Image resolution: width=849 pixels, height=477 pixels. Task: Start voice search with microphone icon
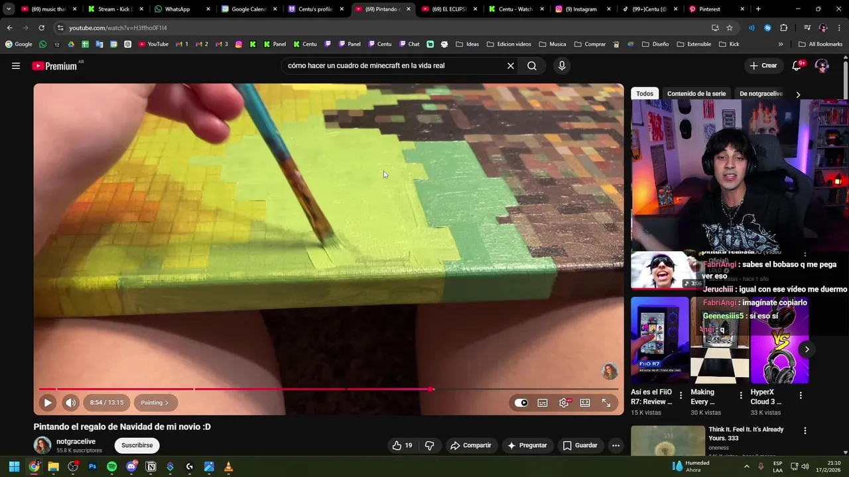tap(562, 66)
